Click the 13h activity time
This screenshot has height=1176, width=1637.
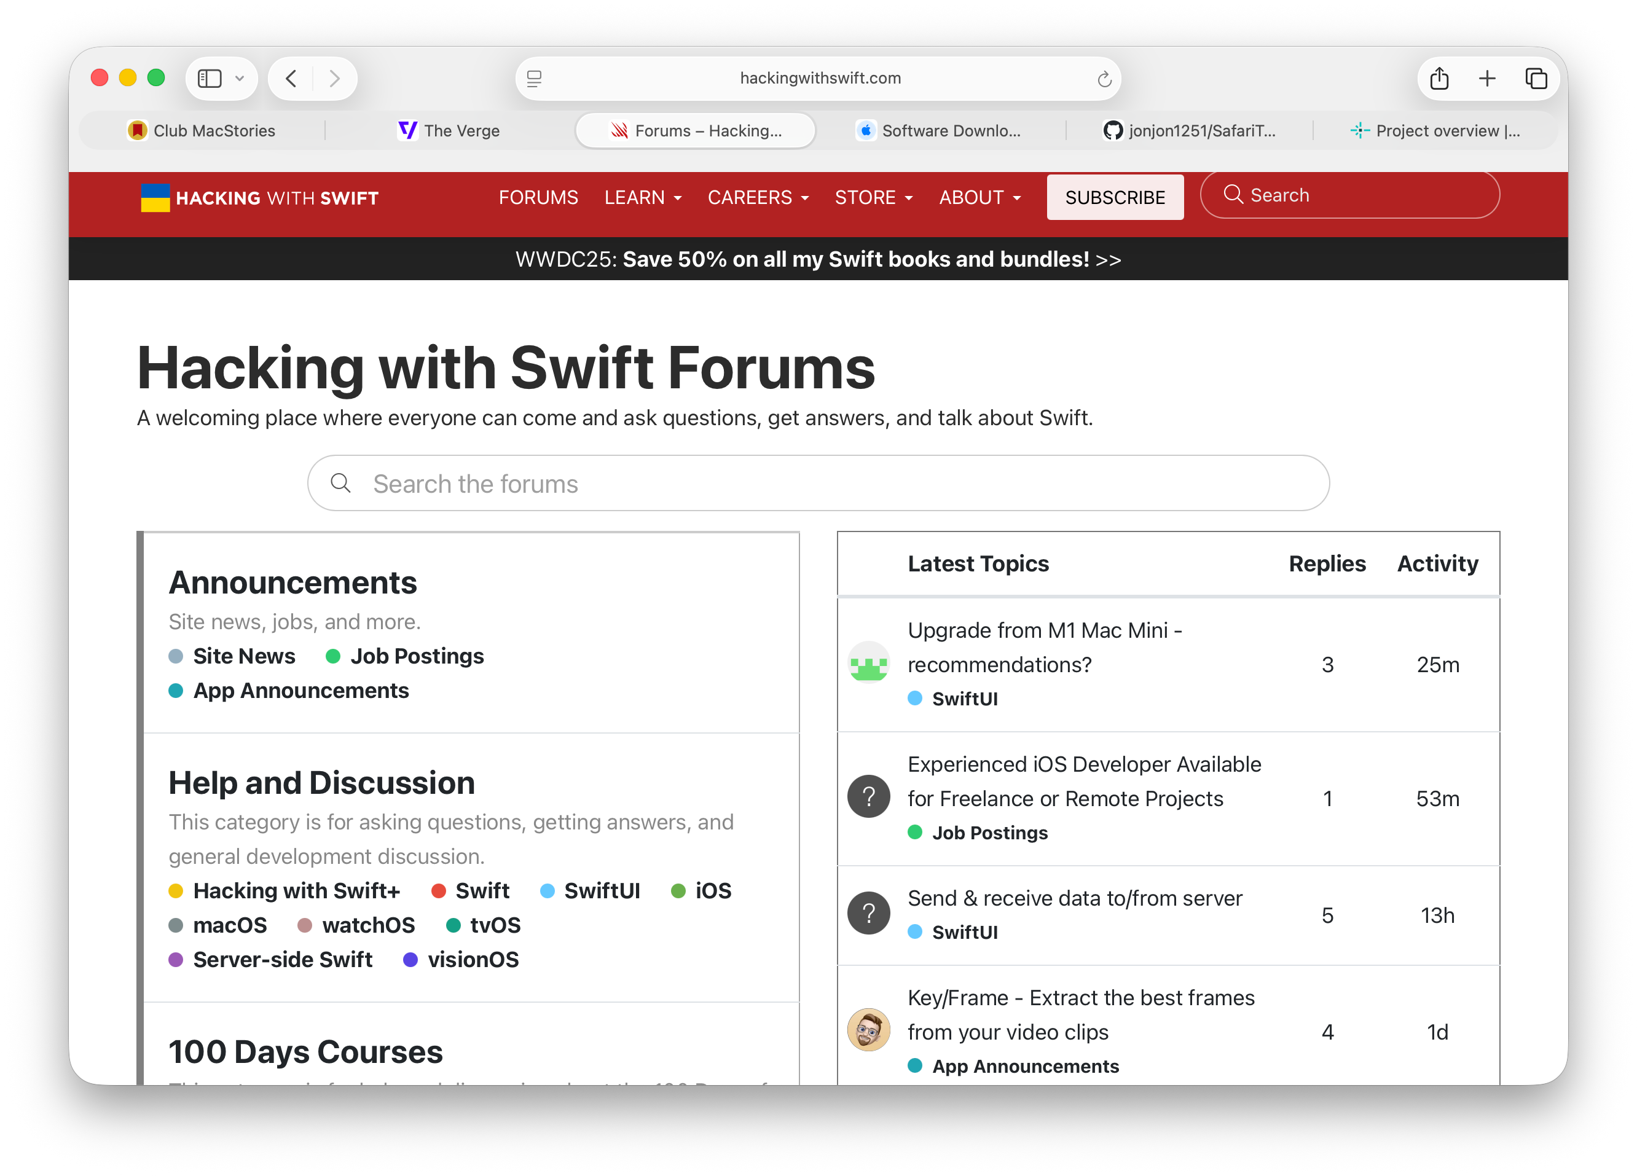(1438, 915)
